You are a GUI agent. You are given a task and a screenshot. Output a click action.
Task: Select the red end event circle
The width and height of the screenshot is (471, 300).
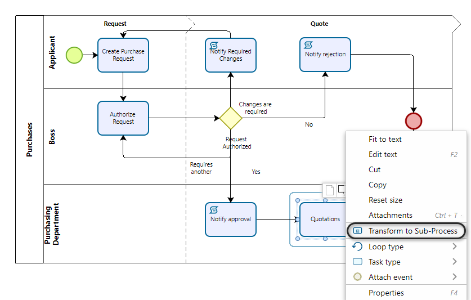pos(414,121)
